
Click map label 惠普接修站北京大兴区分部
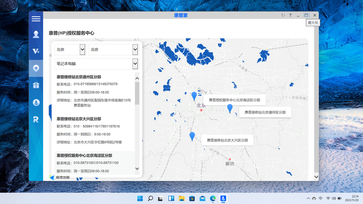click(x=227, y=140)
